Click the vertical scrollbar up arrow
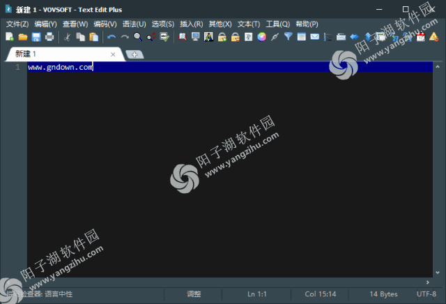Image resolution: width=446 pixels, height=304 pixels. (x=438, y=67)
